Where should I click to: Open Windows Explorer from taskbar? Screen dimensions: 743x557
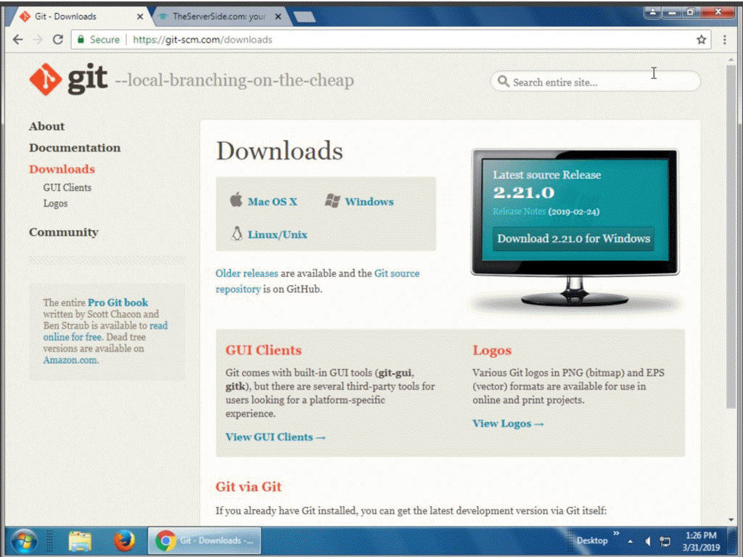(80, 541)
